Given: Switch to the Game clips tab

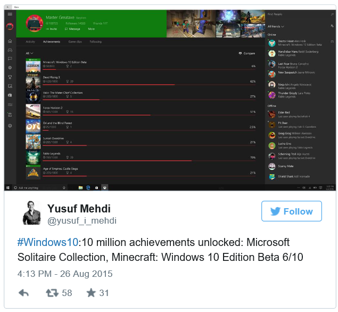Looking at the screenshot, I should 75,42.
